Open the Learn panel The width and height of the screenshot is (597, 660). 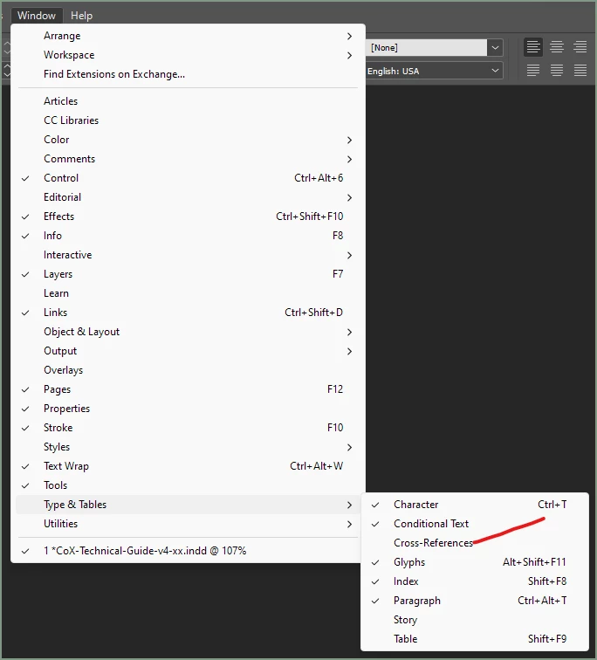tap(188, 293)
